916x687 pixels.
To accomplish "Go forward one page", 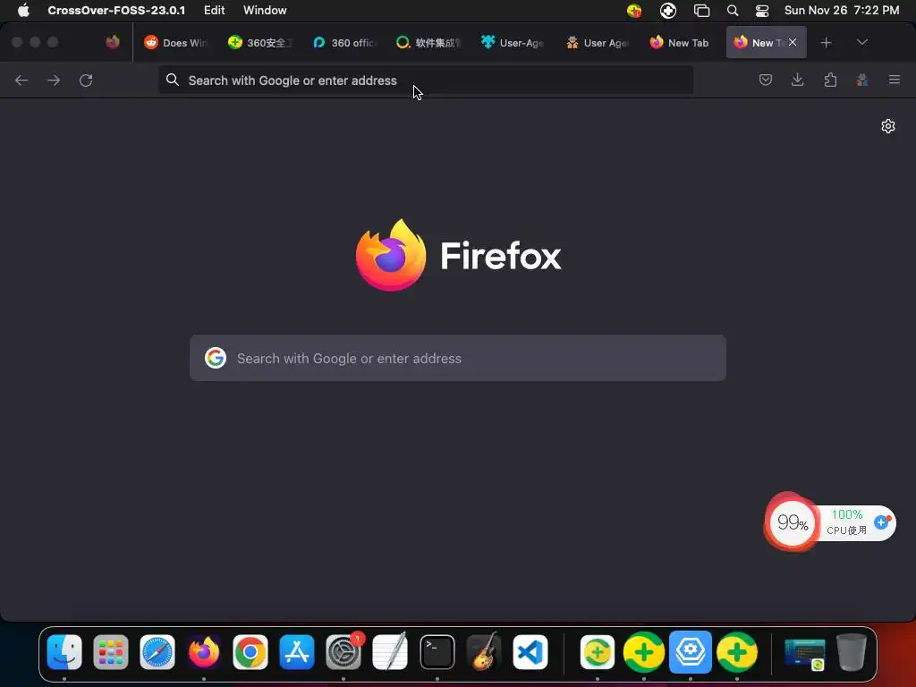I will pyautogui.click(x=54, y=80).
